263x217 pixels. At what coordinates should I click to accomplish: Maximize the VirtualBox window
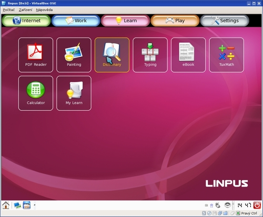coord(254,3)
